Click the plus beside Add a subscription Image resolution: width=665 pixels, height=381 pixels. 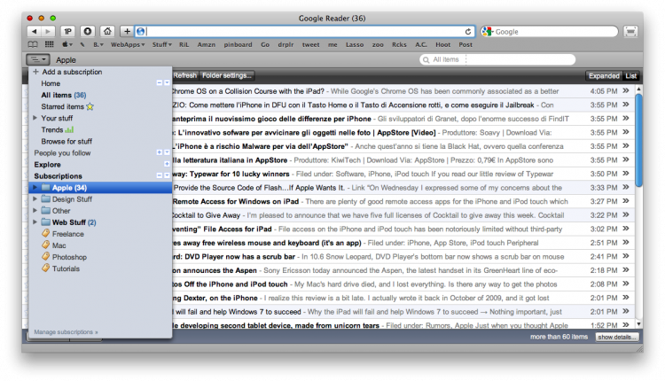[x=36, y=72]
